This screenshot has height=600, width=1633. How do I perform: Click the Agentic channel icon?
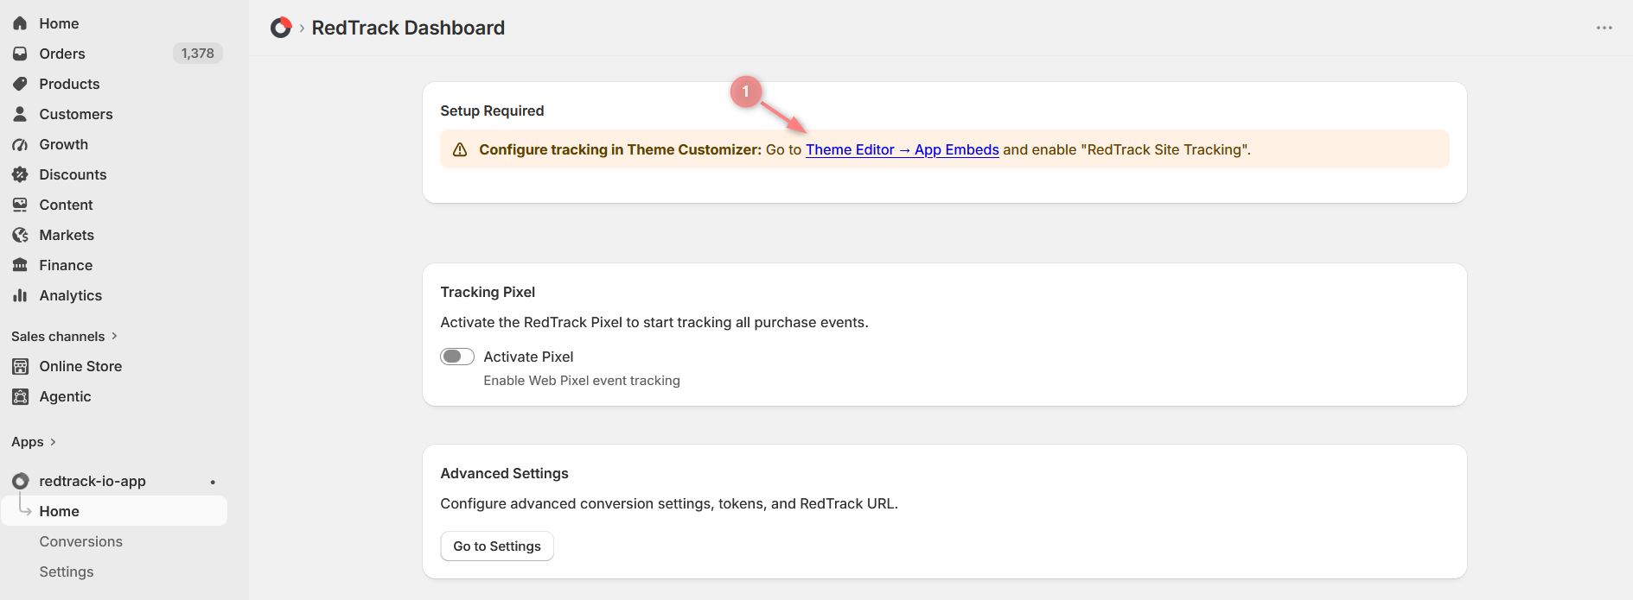coord(20,396)
